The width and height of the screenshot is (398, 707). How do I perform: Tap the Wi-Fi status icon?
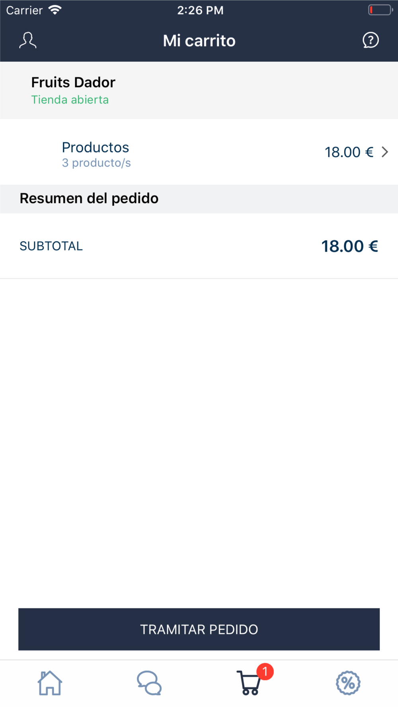point(55,10)
